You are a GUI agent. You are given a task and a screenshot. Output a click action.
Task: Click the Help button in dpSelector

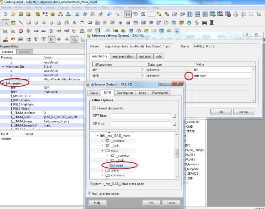coord(97,203)
